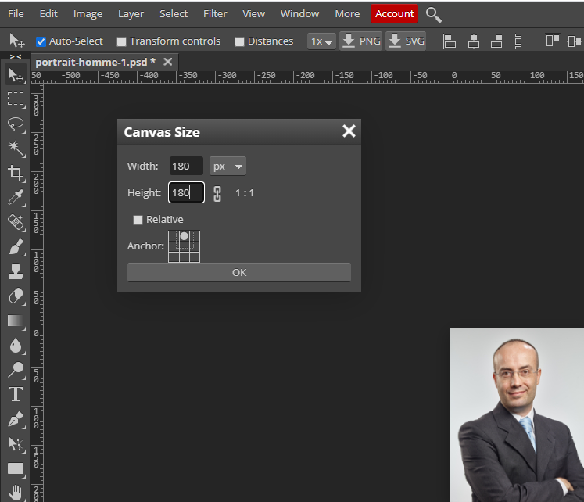Select the Clone Stamp tool
584x502 pixels.
(x=16, y=271)
